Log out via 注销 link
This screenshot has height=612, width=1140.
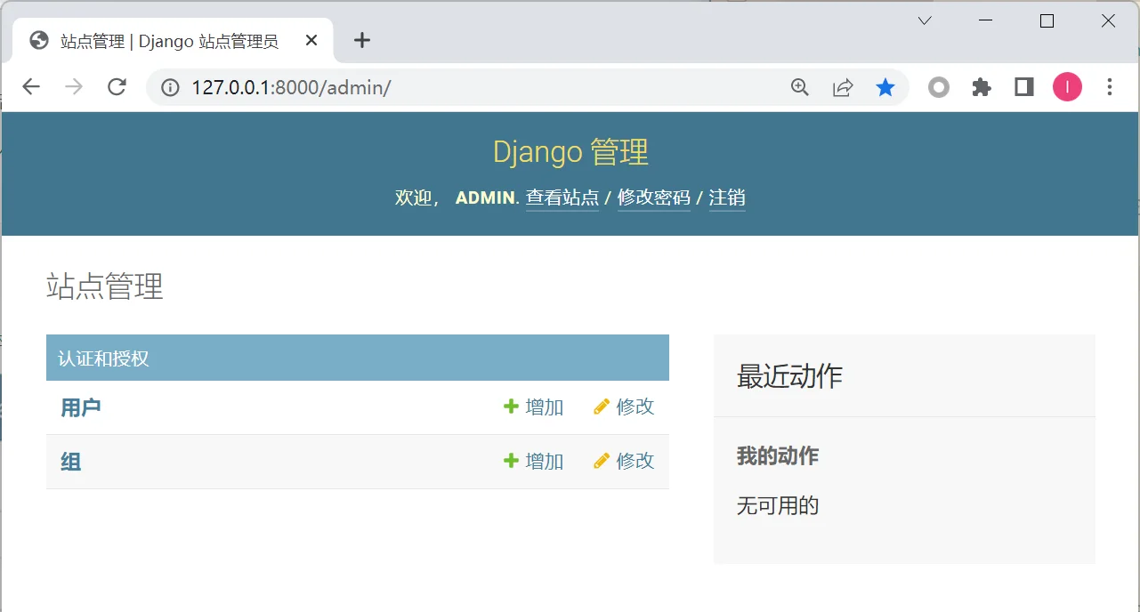pyautogui.click(x=726, y=197)
